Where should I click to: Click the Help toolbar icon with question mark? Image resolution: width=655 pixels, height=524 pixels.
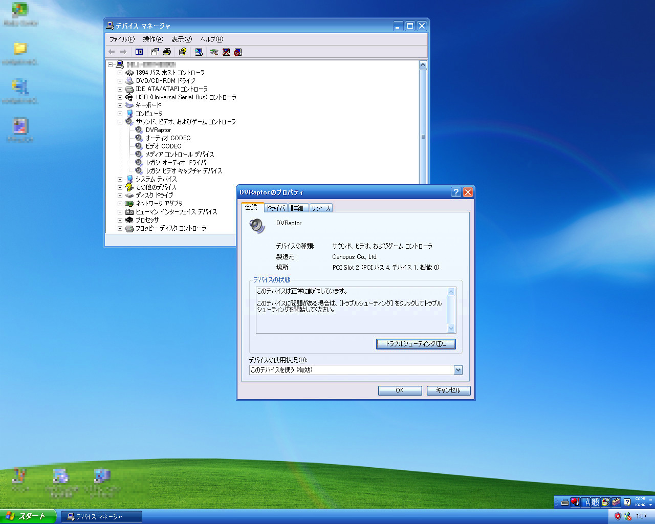[182, 52]
